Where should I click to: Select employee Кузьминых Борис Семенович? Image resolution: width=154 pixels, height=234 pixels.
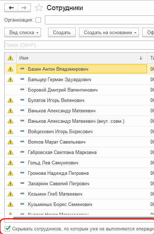[60, 204]
